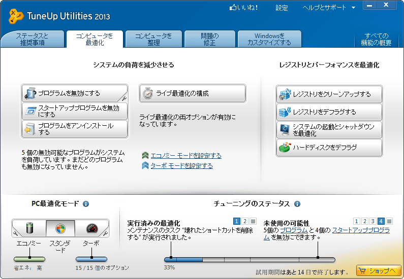
Task: Click the 省エネ: 高 label
Action: [x=28, y=268]
